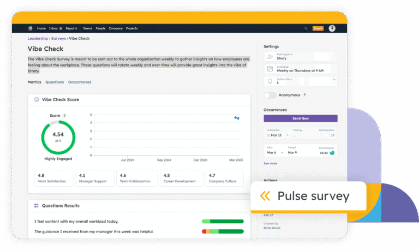
Task: Click the Pulse survey double-chevron icon
Action: point(265,196)
